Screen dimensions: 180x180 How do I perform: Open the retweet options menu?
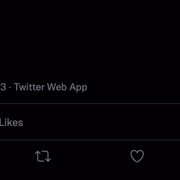click(43, 156)
